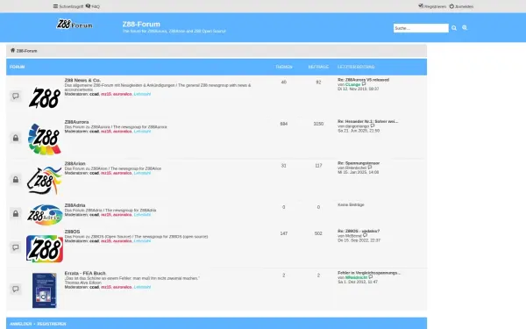This screenshot has height=329, width=526.
Task: Click the Schnellzugriff menu icon
Action: point(56,6)
